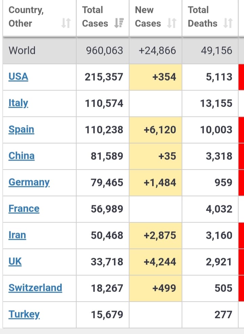
Task: Open the China country link
Action: click(x=22, y=156)
